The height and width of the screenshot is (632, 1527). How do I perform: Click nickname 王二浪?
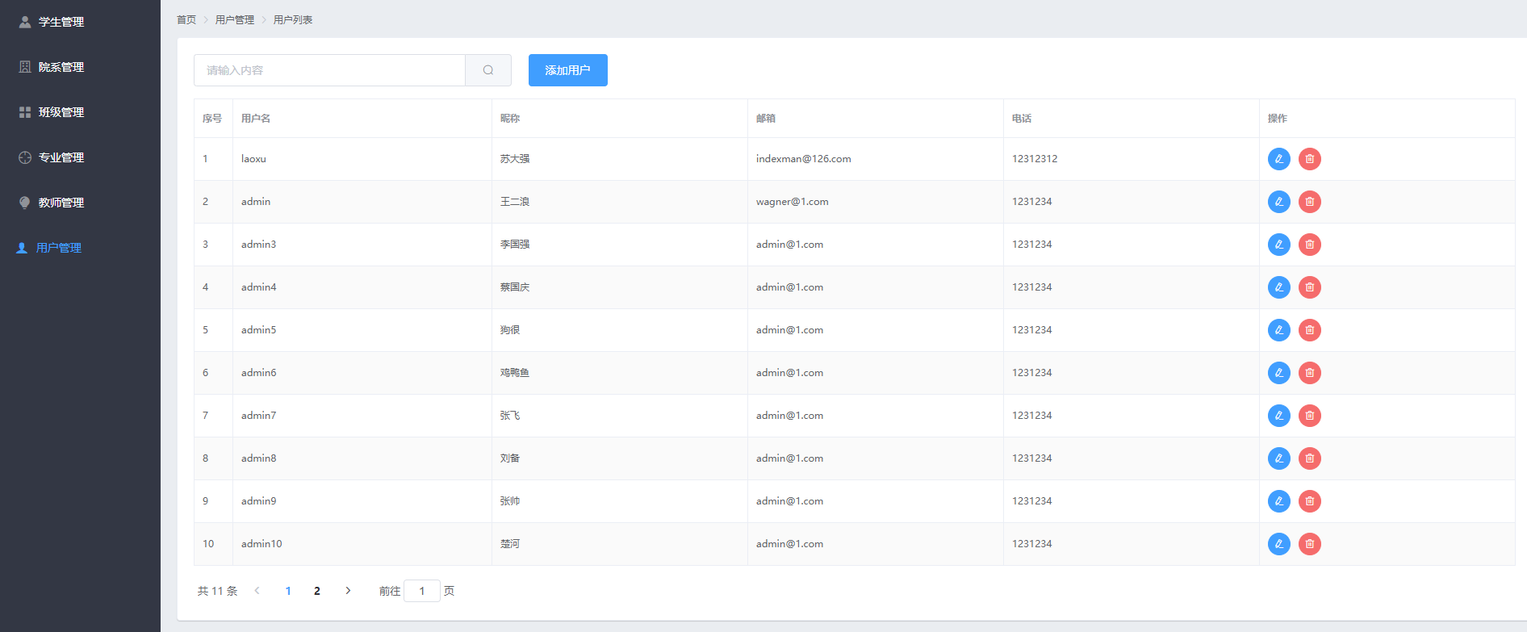pyautogui.click(x=515, y=202)
